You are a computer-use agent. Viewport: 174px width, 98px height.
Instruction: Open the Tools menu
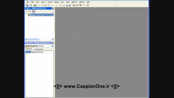click(x=68, y=2)
